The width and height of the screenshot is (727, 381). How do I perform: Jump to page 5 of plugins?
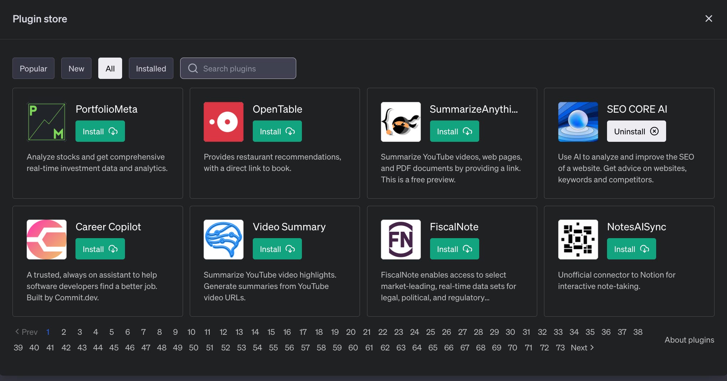pos(111,332)
